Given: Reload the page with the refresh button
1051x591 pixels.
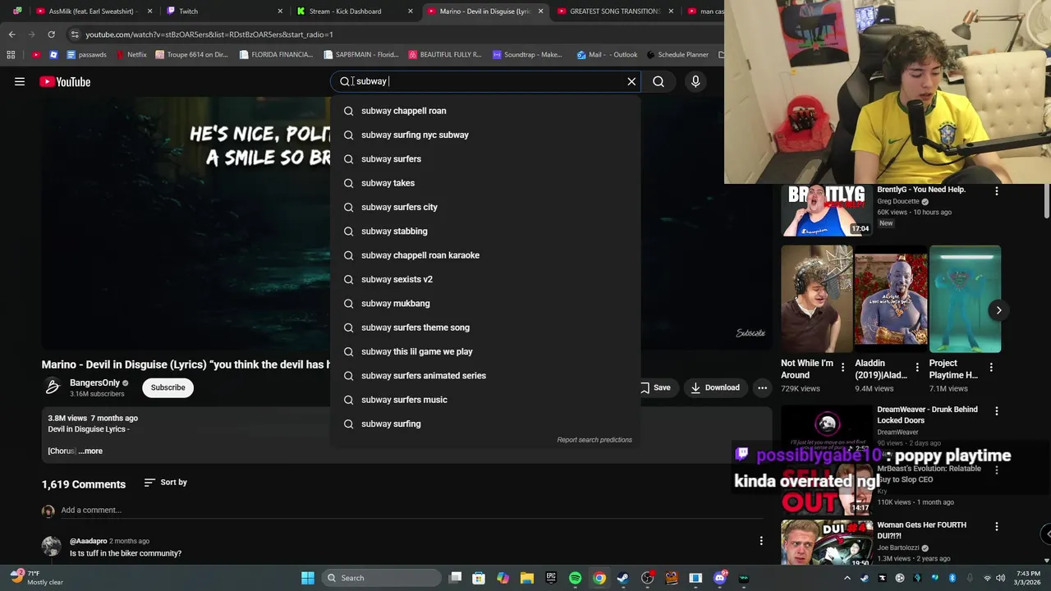Looking at the screenshot, I should click(x=51, y=34).
